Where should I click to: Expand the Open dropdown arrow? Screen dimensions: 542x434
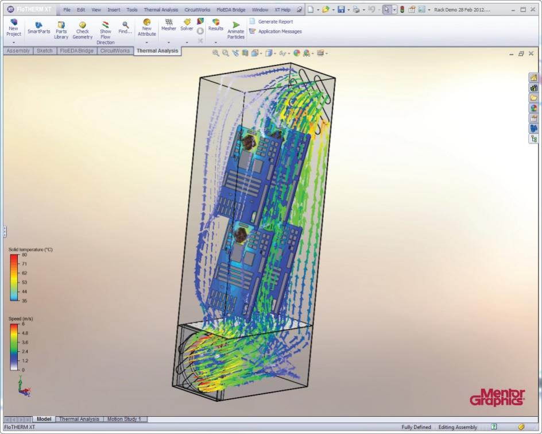point(333,10)
